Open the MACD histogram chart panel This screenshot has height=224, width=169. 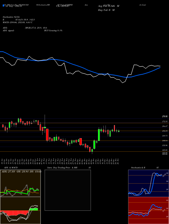point(20,210)
